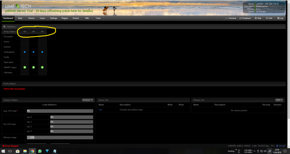Open Task View on the taskbar
The height and width of the screenshot is (154, 290).
[10, 151]
